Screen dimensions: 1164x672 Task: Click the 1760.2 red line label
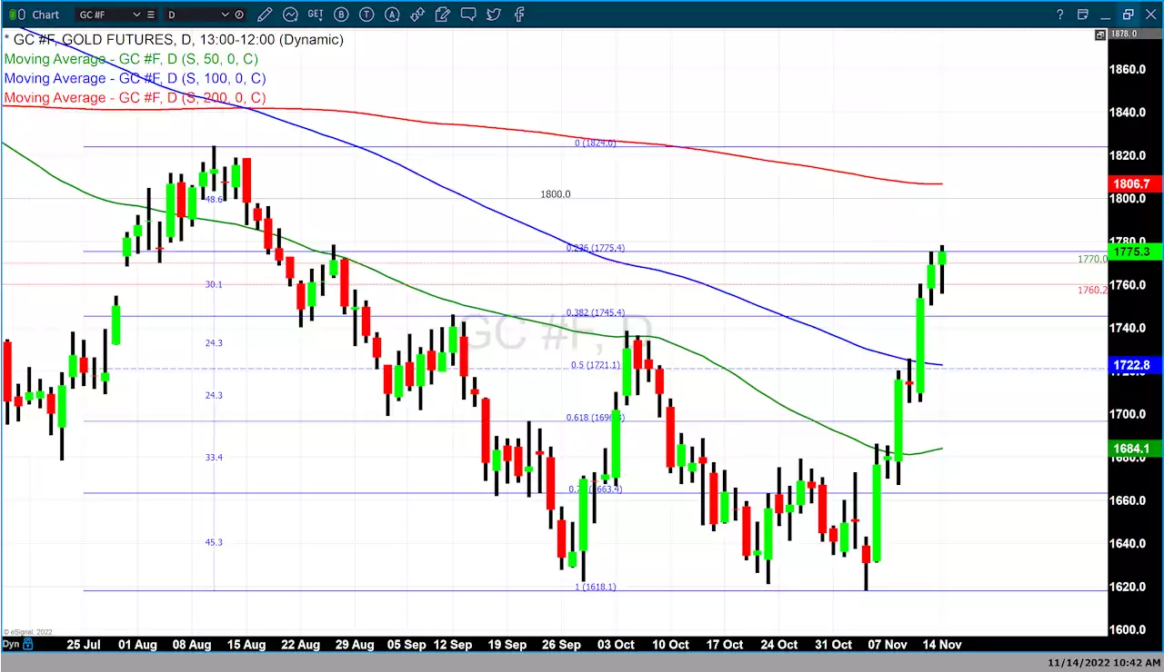(1092, 291)
